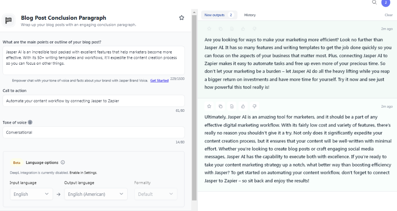Image resolution: width=397 pixels, height=211 pixels.
Task: Open the Output language English (American) dropdown
Action: [x=96, y=194]
